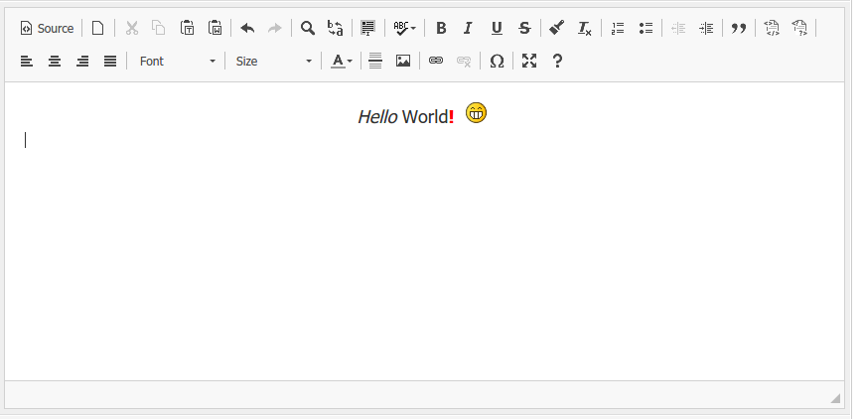Open the Find magnifier tool
Image resolution: width=865 pixels, height=419 pixels.
308,28
